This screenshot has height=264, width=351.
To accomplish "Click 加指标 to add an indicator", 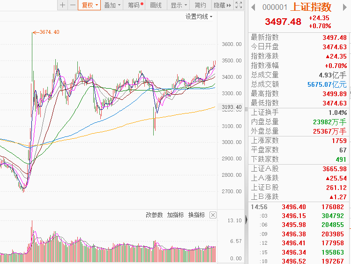I will [x=175, y=215].
